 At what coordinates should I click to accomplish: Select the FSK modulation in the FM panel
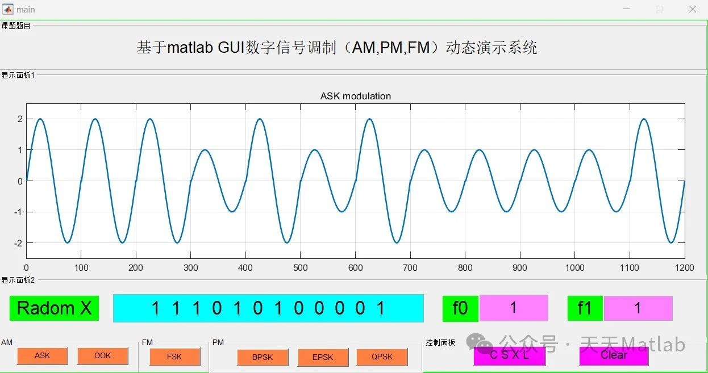[x=174, y=357]
